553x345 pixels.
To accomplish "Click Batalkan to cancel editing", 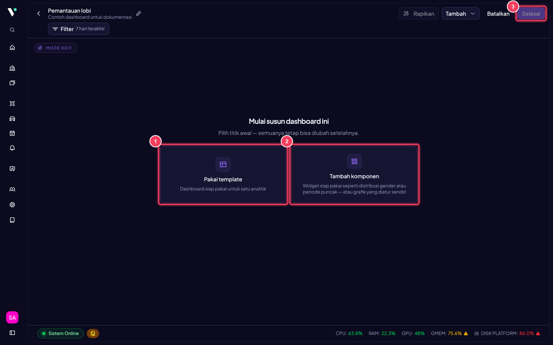I will [x=498, y=13].
